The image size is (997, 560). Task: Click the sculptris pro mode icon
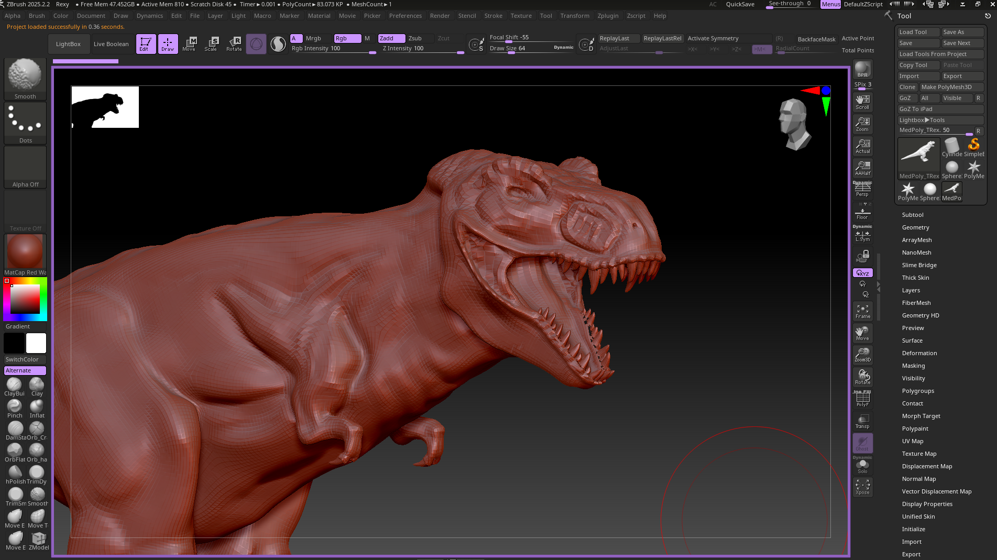(278, 44)
